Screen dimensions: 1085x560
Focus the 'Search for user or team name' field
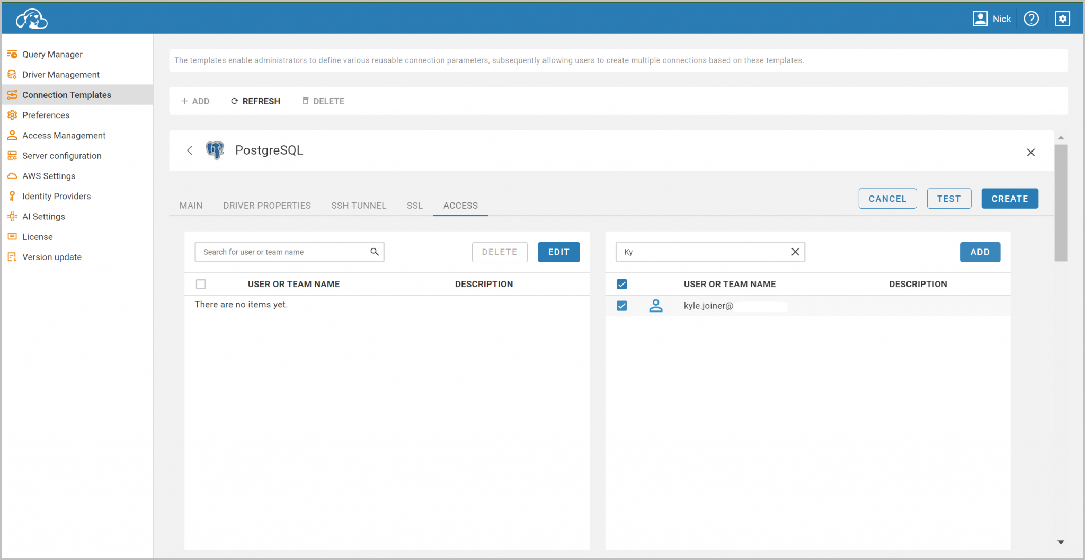click(289, 252)
